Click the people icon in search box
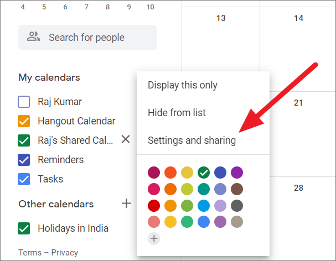 [33, 36]
